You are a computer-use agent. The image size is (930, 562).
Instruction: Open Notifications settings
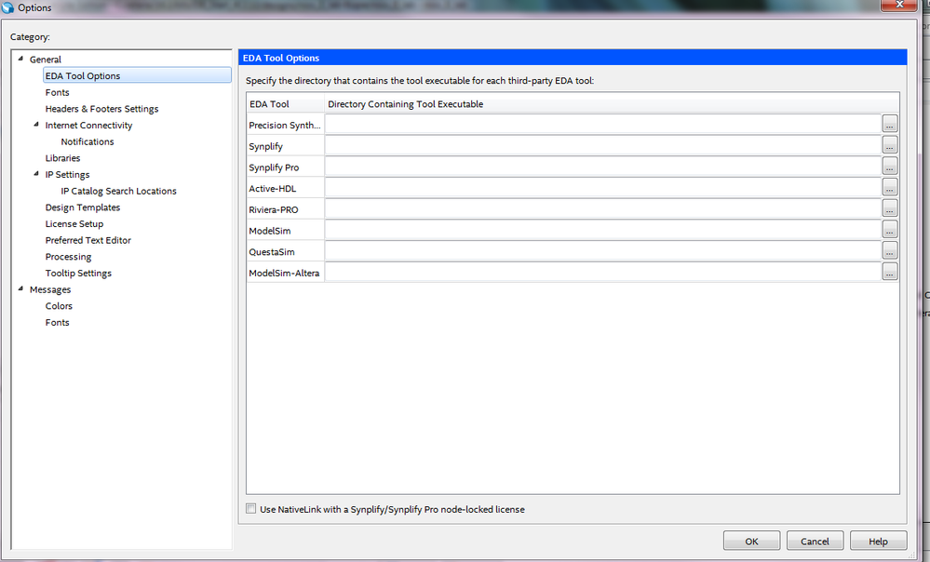pos(88,141)
